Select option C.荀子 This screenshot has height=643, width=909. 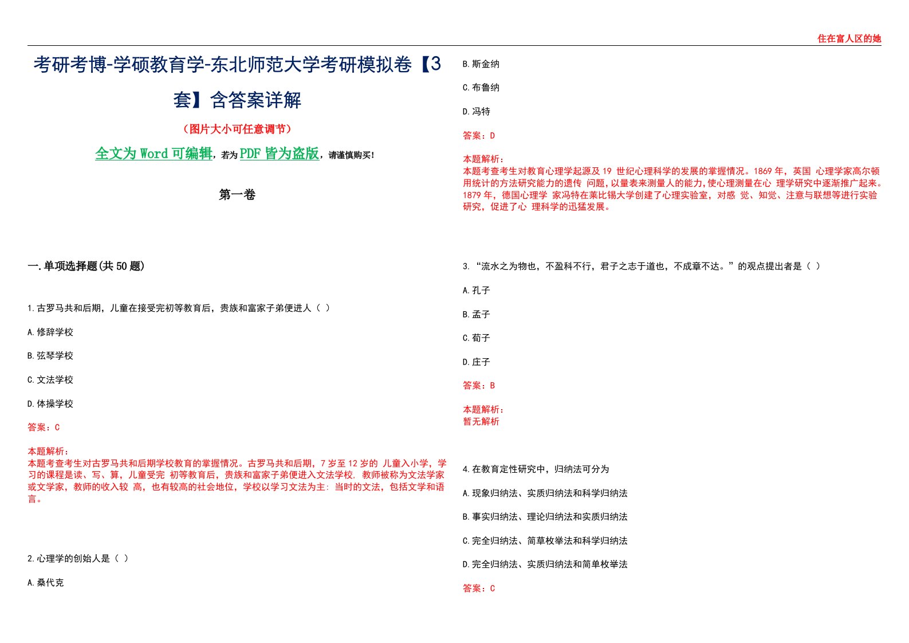pyautogui.click(x=477, y=338)
